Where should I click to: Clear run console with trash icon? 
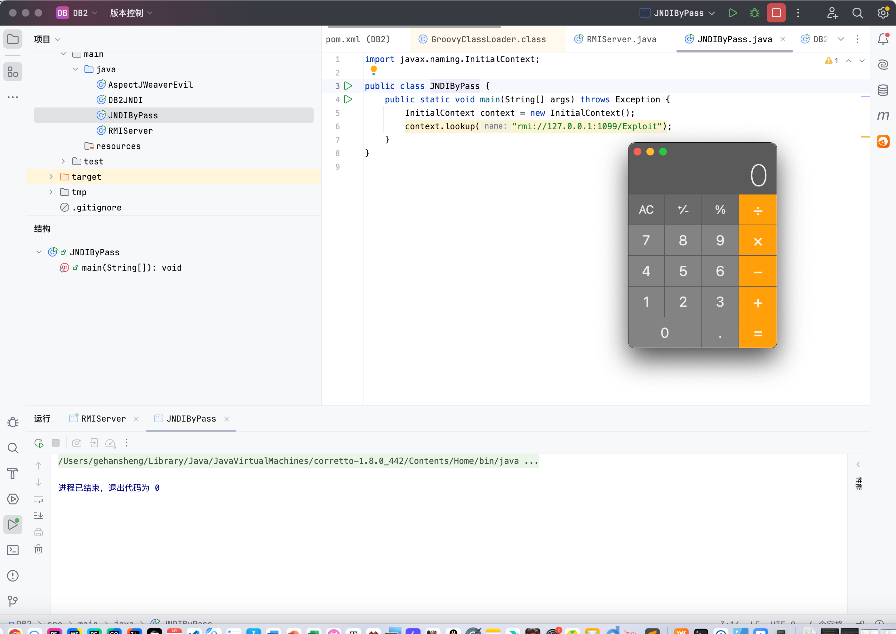pos(38,549)
